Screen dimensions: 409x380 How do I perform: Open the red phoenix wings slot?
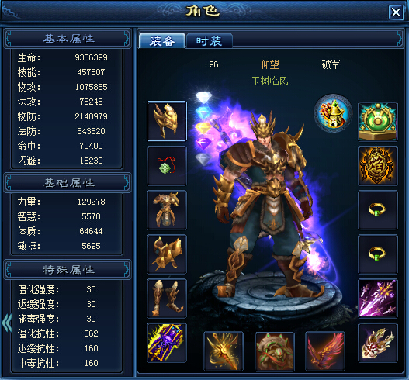[325, 351]
